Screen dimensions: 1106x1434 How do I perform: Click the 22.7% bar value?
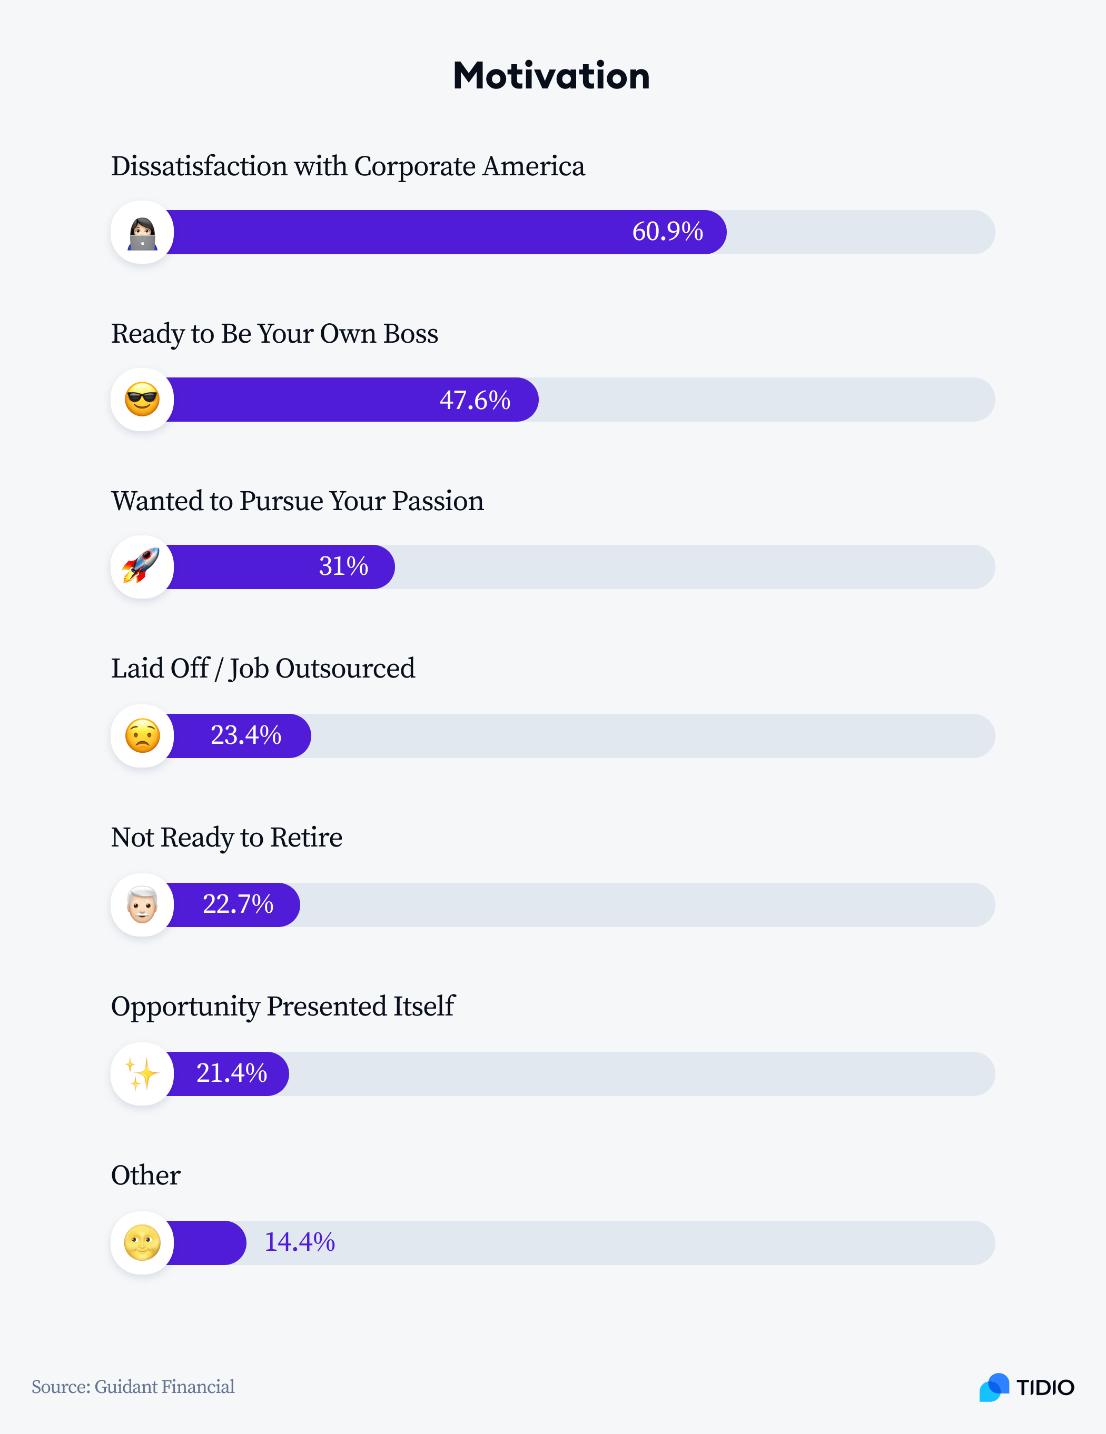click(x=238, y=904)
